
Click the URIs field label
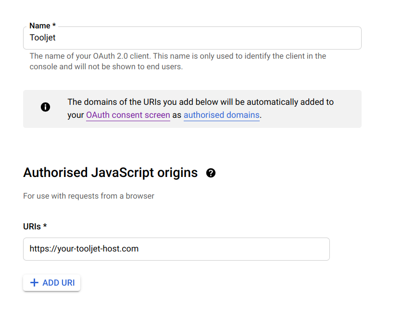(x=32, y=226)
